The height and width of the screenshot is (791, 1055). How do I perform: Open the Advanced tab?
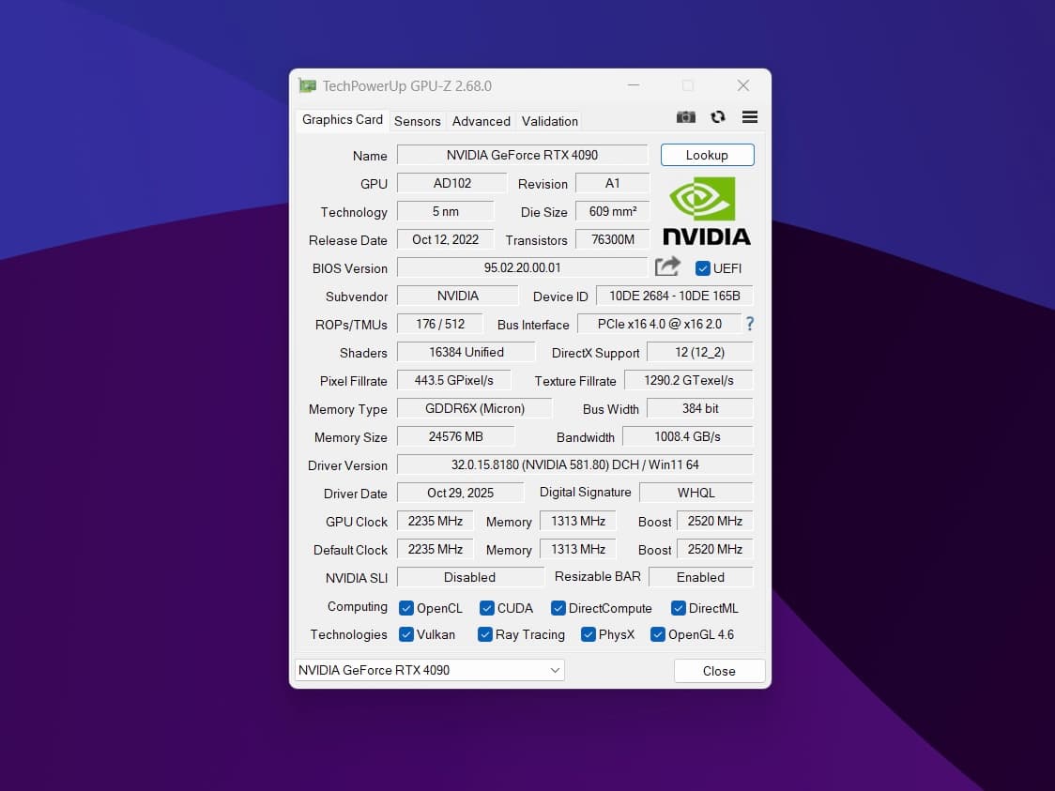(x=482, y=121)
